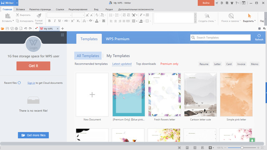
Task: Click the Get more files button
Action: click(33, 135)
